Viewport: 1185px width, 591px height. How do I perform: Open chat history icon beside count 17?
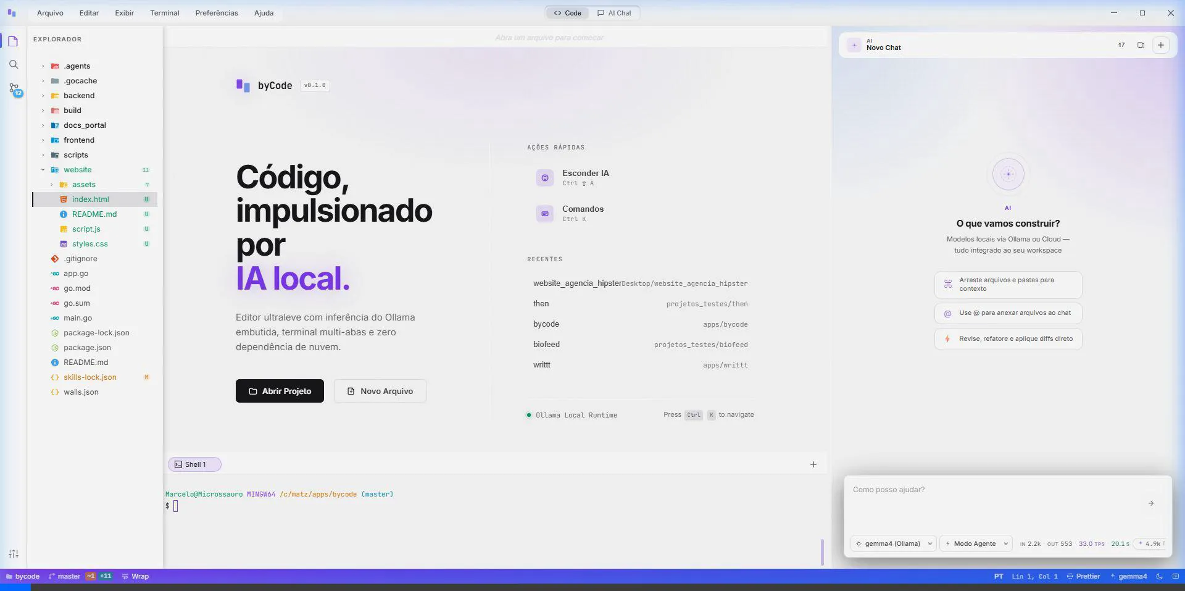coord(1141,45)
